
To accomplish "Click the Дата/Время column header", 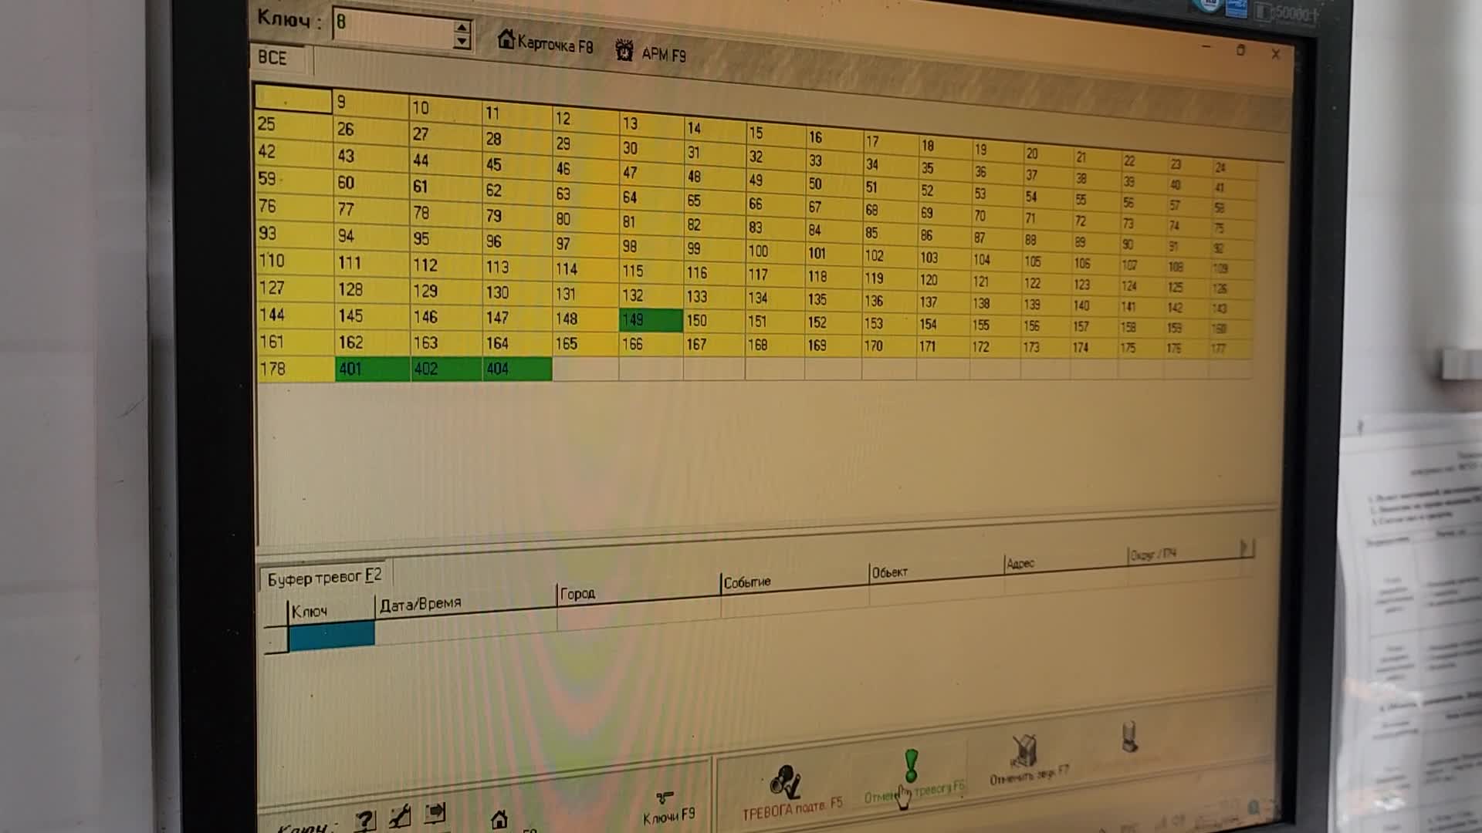I will coord(465,603).
